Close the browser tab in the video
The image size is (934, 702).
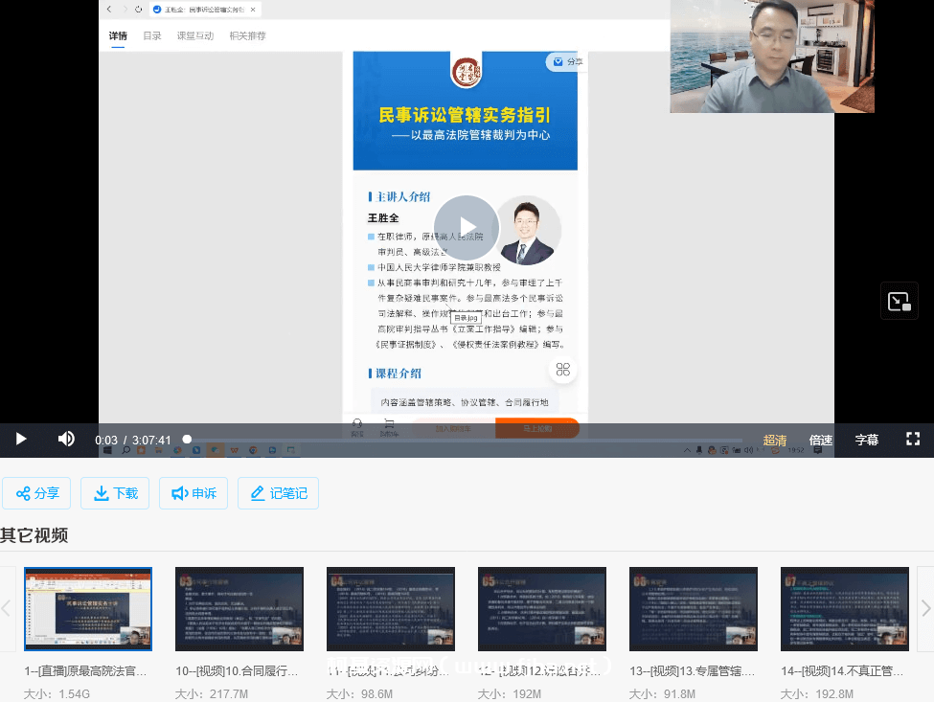pos(253,10)
